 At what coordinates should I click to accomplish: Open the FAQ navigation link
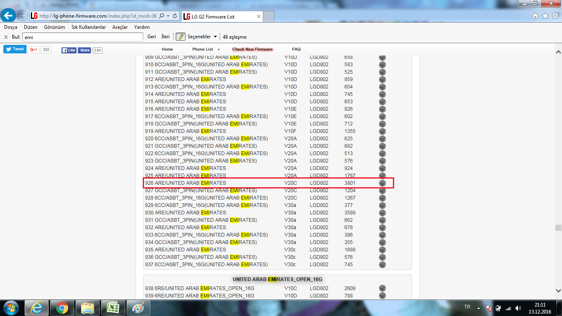pyautogui.click(x=296, y=49)
